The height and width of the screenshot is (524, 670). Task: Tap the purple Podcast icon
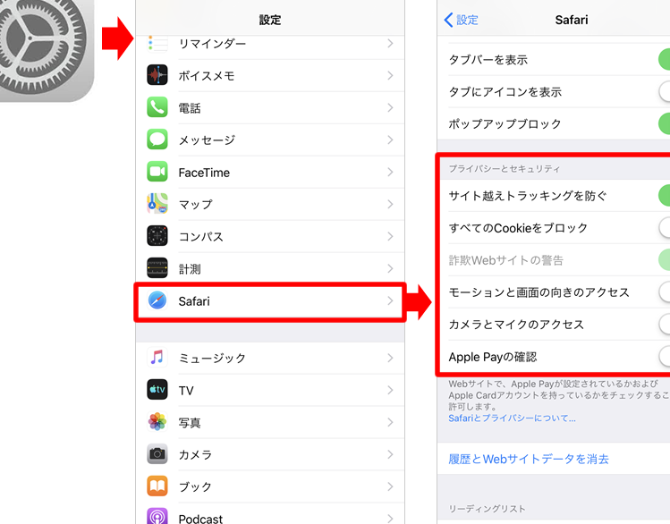click(x=157, y=516)
